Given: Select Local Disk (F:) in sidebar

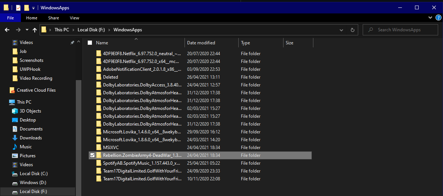Looking at the screenshot, I should coord(33,192).
